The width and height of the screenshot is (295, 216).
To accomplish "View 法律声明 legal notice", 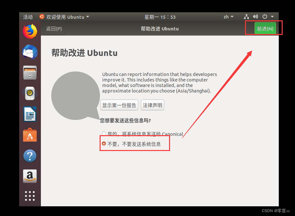I will (x=152, y=105).
